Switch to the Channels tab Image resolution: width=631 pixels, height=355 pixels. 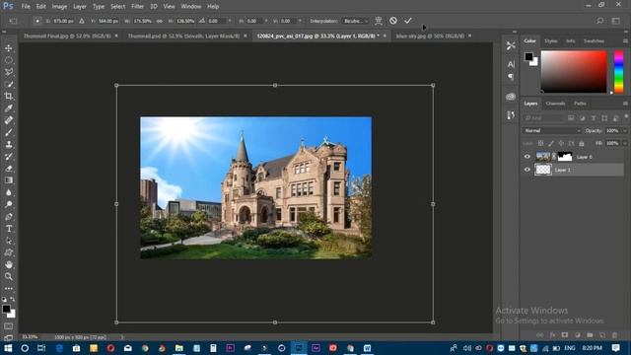click(x=555, y=104)
